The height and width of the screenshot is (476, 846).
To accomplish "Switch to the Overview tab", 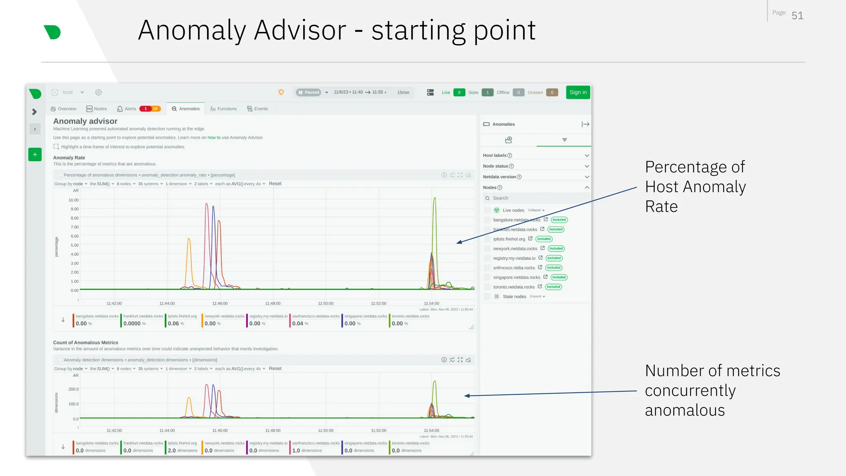I will point(64,109).
